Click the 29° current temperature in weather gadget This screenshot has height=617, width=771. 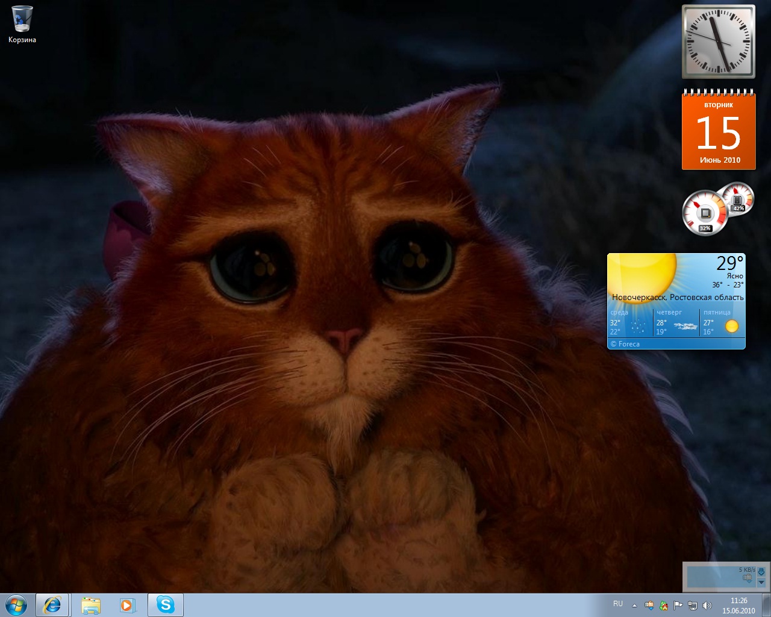(x=730, y=263)
